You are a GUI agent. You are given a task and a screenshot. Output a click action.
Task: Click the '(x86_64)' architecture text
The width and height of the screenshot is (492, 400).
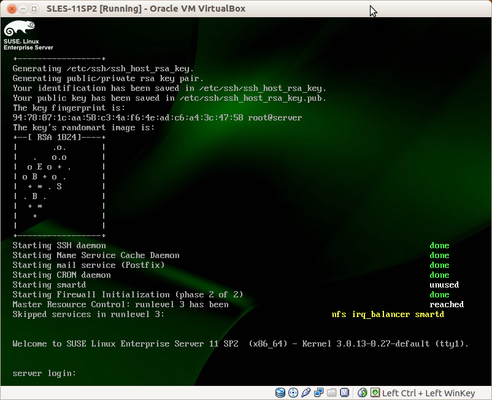coord(268,343)
